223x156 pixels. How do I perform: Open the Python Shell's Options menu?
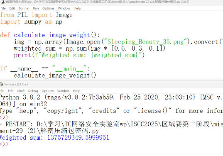click(48, 91)
